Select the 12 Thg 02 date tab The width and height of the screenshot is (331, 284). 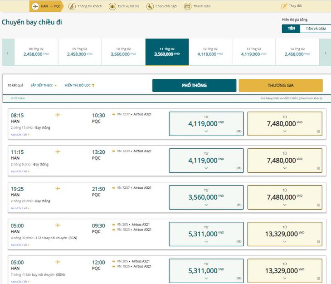tap(210, 52)
